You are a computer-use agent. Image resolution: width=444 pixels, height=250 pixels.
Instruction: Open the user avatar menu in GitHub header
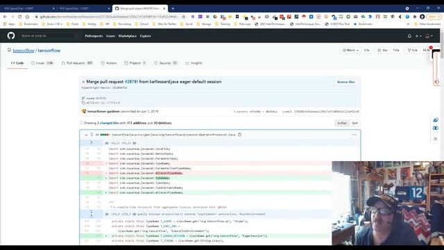coord(429,36)
